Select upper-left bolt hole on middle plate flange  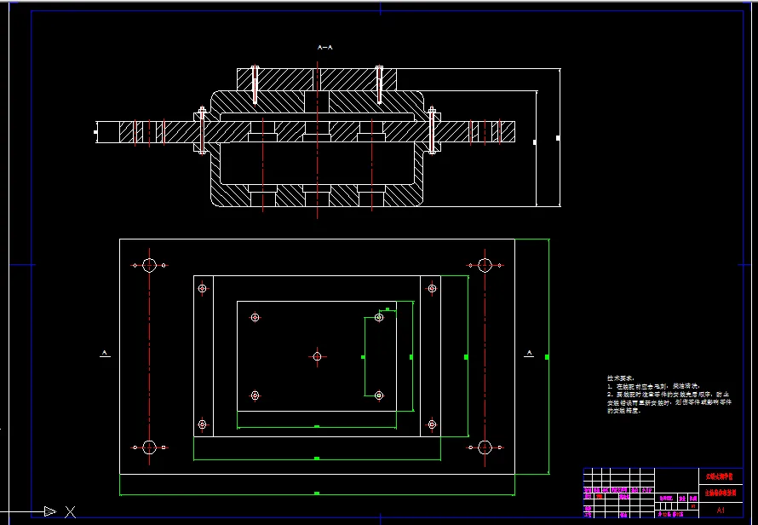coord(203,288)
